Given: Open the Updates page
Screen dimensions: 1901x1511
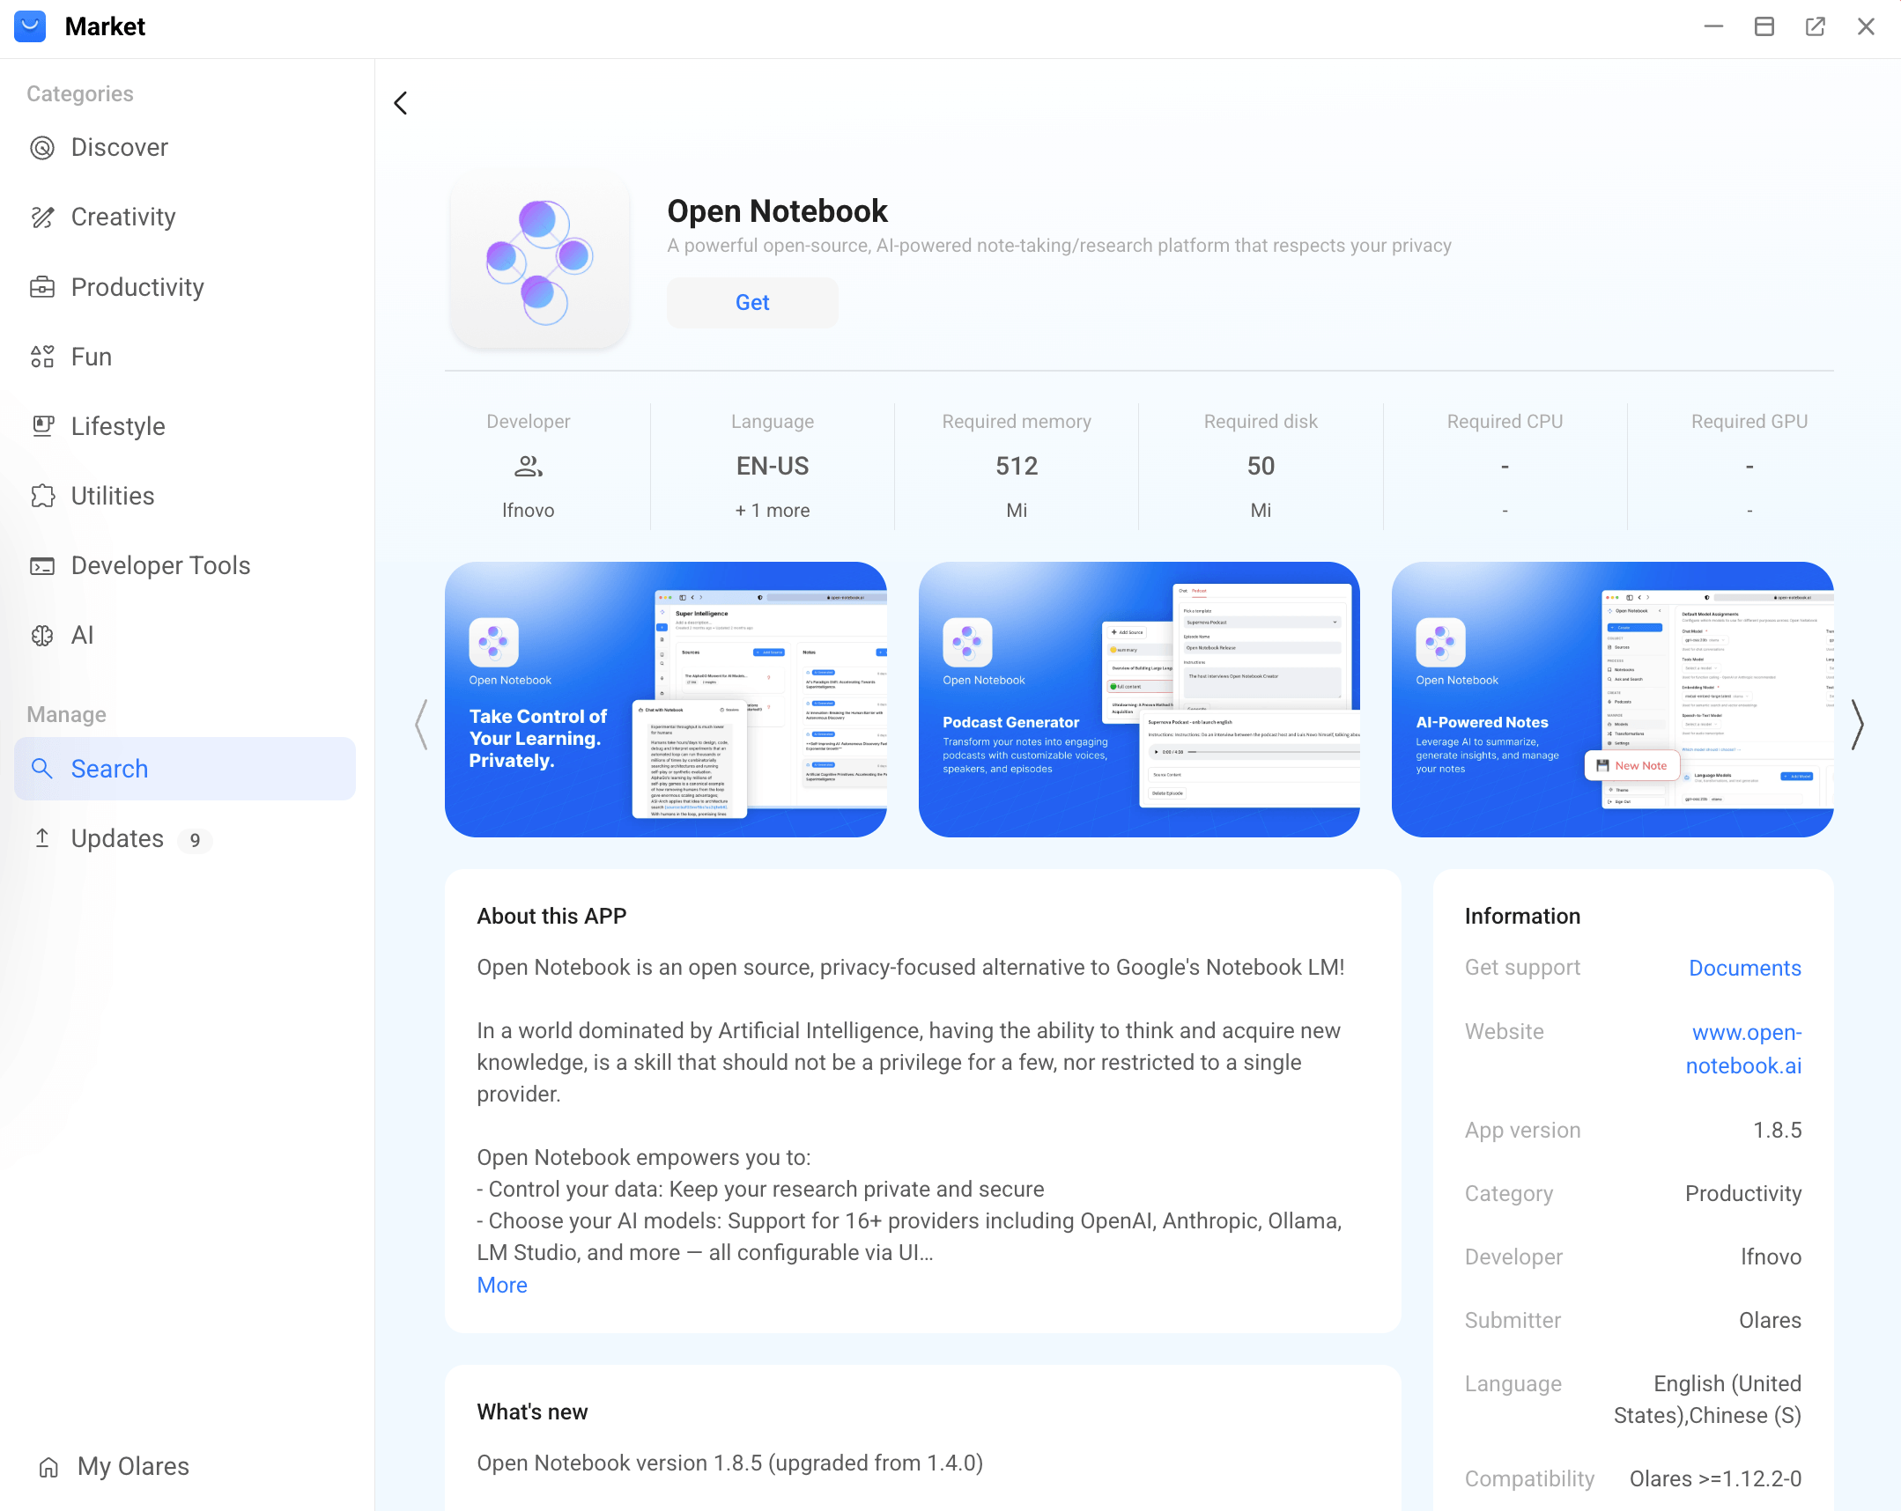Looking at the screenshot, I should point(185,838).
